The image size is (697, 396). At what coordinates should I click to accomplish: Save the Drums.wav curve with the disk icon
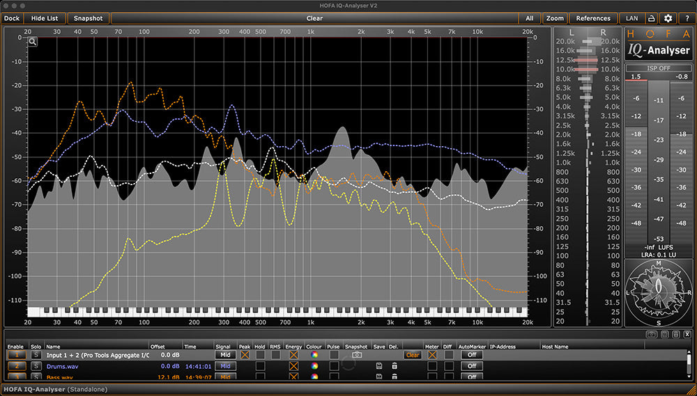point(379,366)
